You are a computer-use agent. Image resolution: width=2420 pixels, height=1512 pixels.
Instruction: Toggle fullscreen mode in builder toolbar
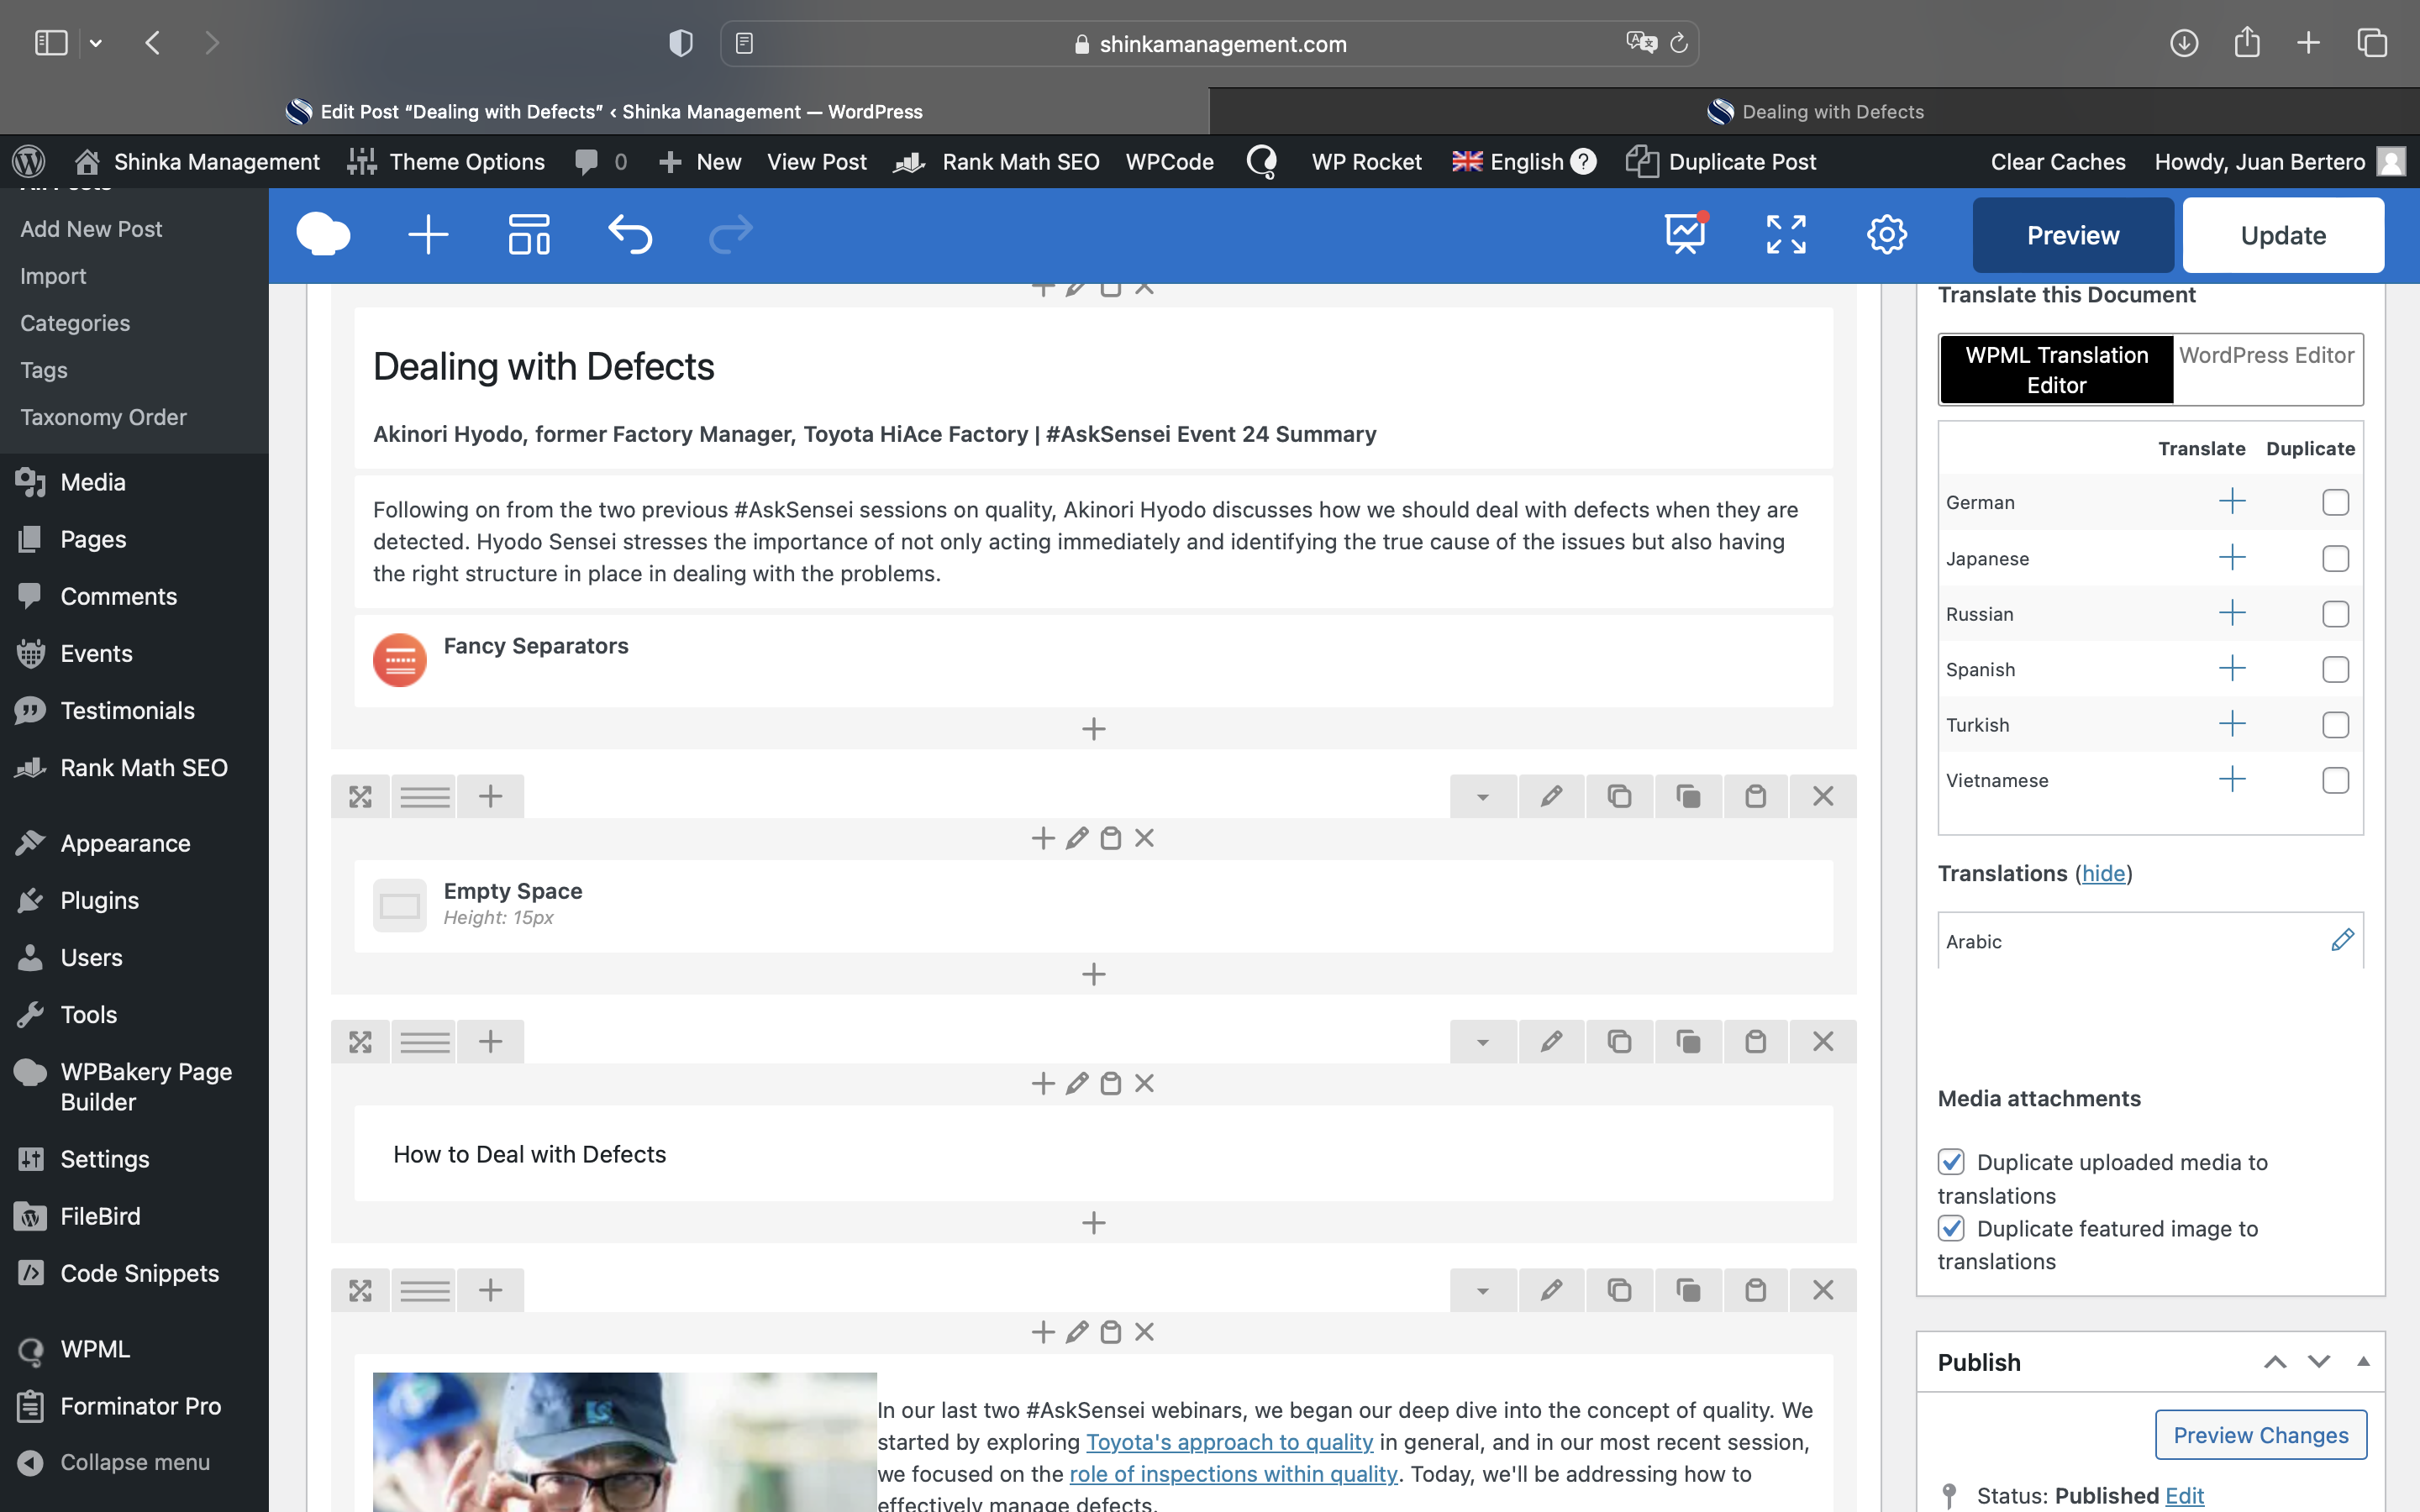pos(1786,235)
